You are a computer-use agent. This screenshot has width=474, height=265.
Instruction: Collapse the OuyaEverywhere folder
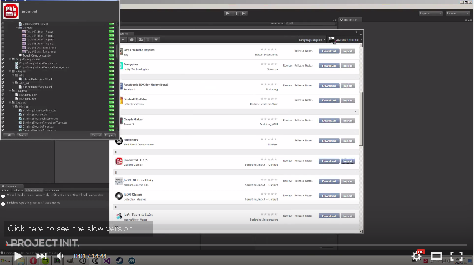(10, 59)
